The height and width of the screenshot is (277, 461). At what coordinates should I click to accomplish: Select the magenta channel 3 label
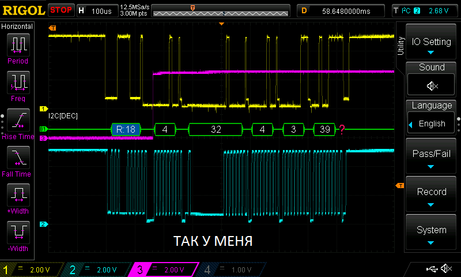tap(165, 269)
